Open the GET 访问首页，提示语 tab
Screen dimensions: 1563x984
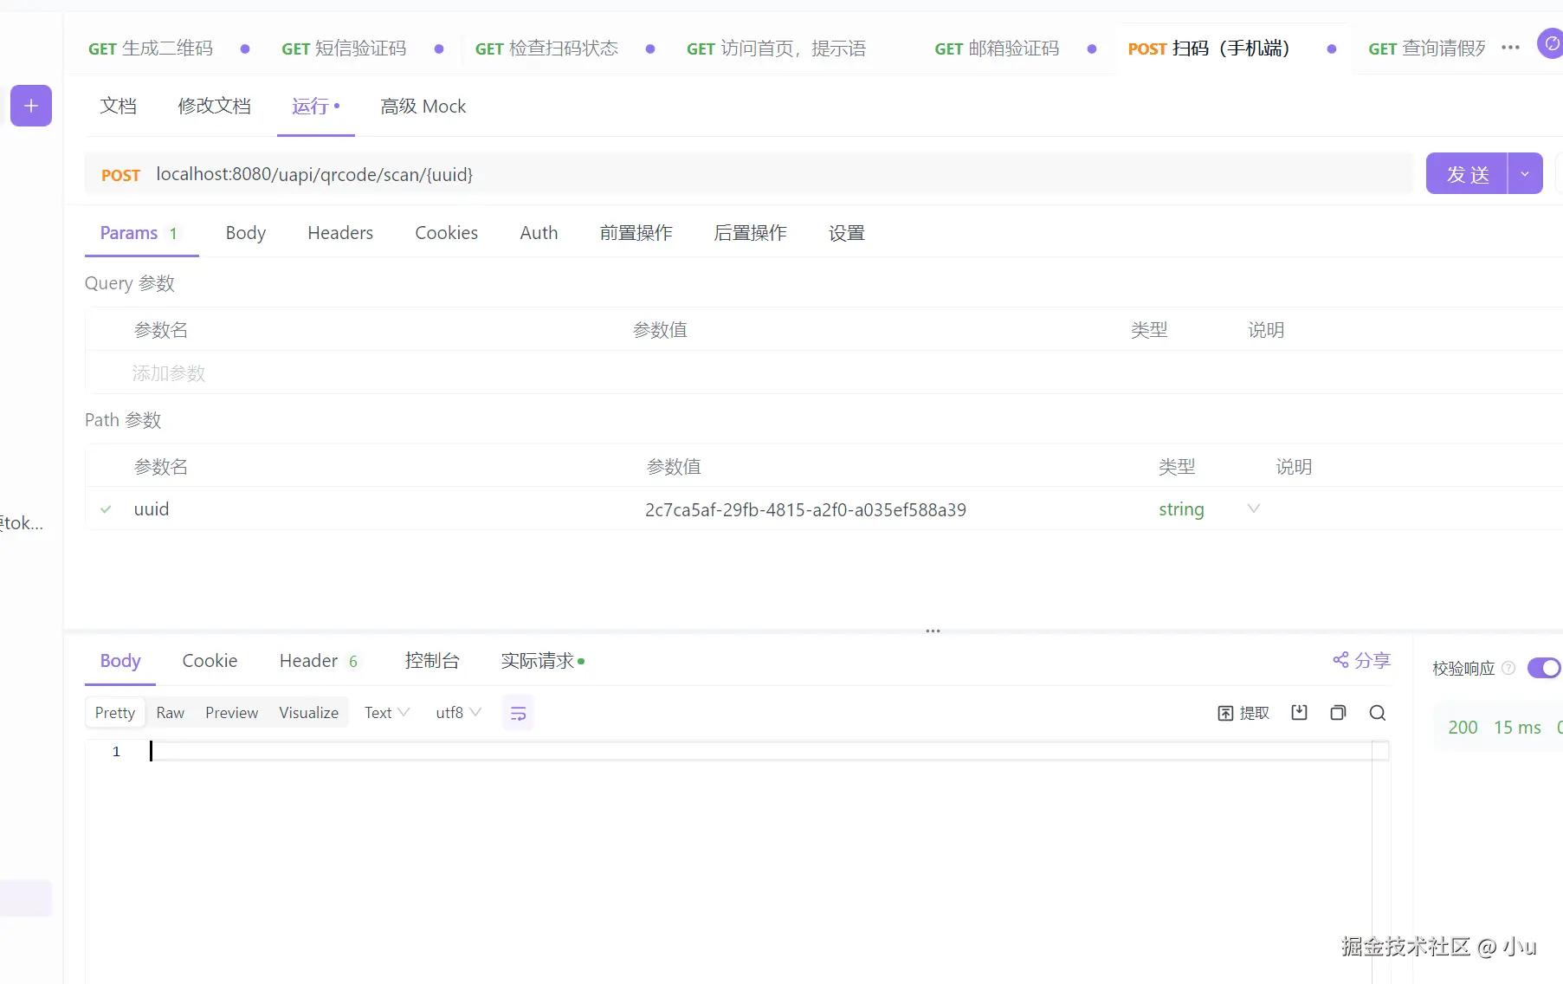tap(776, 49)
